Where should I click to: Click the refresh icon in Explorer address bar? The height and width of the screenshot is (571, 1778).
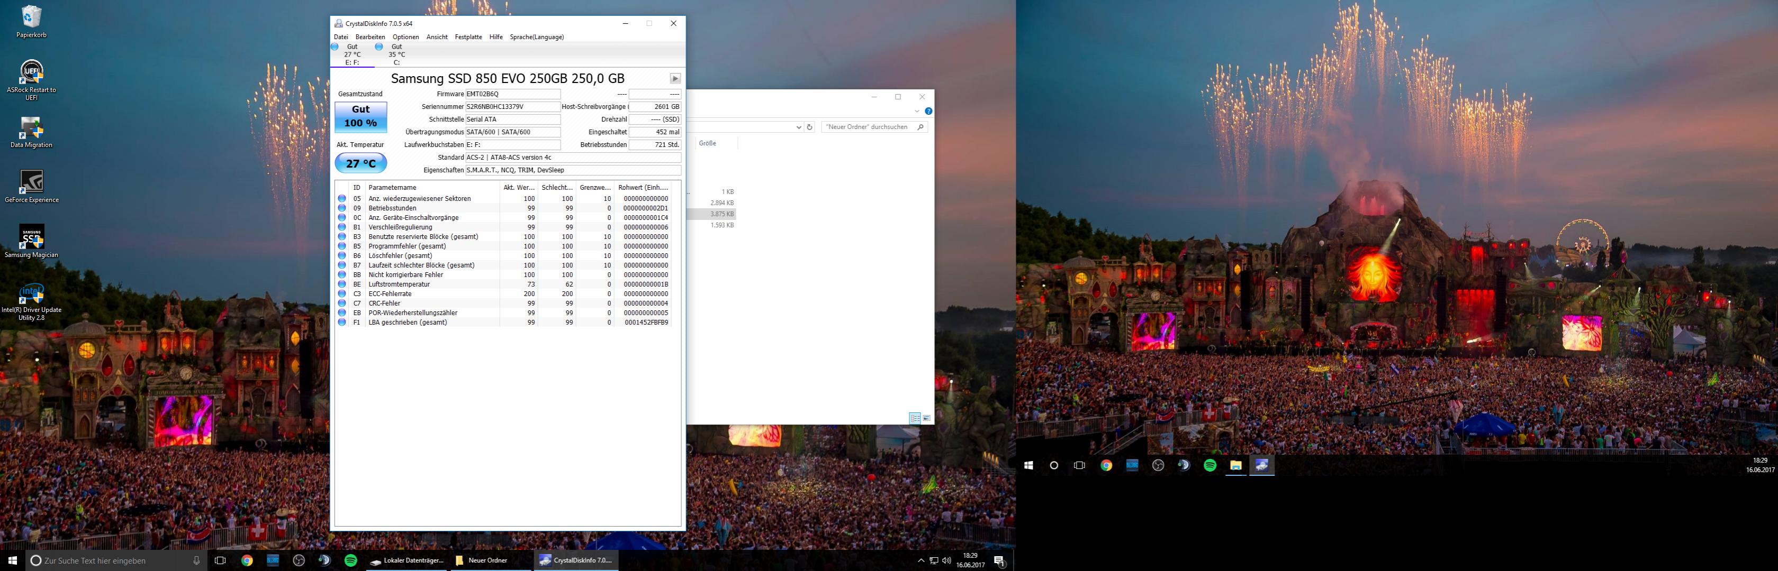point(810,127)
